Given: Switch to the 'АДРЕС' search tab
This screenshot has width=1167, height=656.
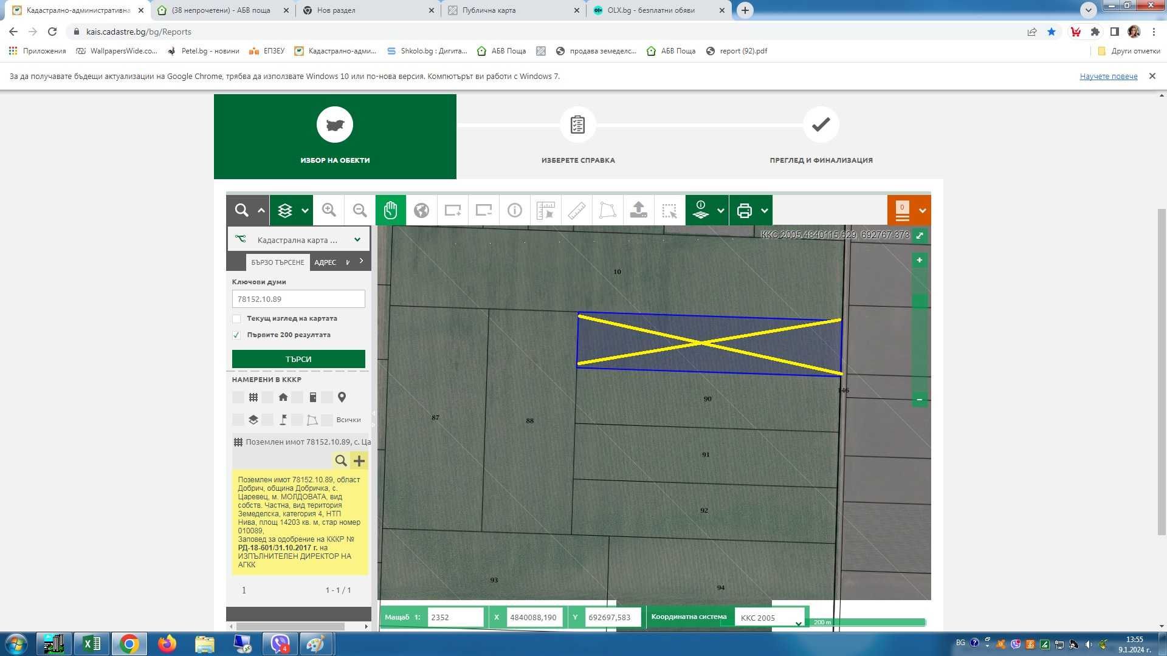Looking at the screenshot, I should [325, 262].
